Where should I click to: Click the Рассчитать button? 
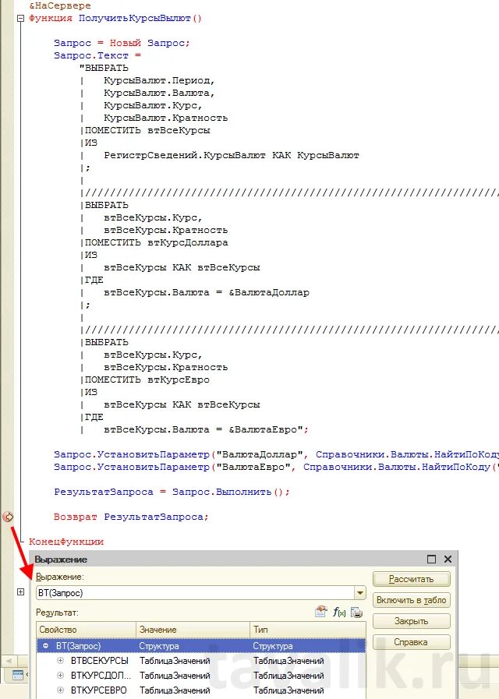411,579
